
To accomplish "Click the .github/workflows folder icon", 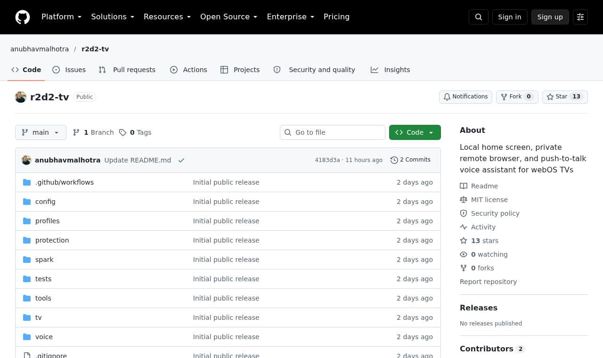I will point(27,182).
